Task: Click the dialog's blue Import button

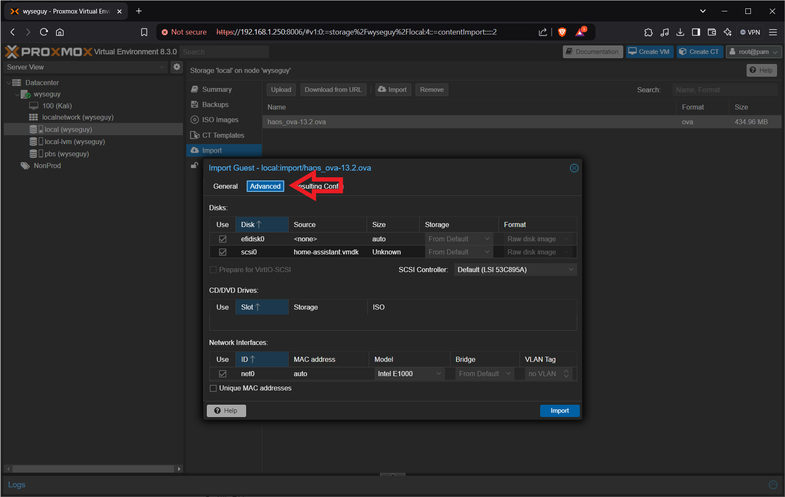Action: (560, 411)
